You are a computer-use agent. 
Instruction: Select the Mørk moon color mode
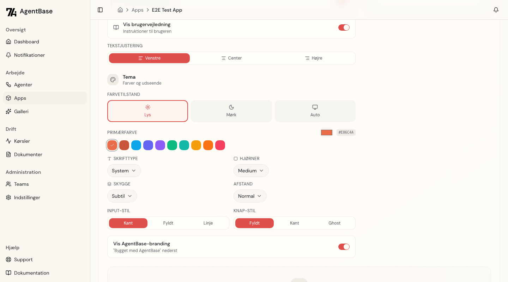[231, 111]
